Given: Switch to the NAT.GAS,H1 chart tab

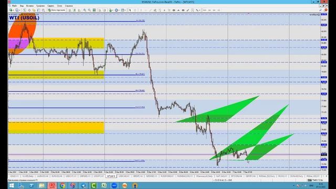Looking at the screenshot, I should (222, 176).
